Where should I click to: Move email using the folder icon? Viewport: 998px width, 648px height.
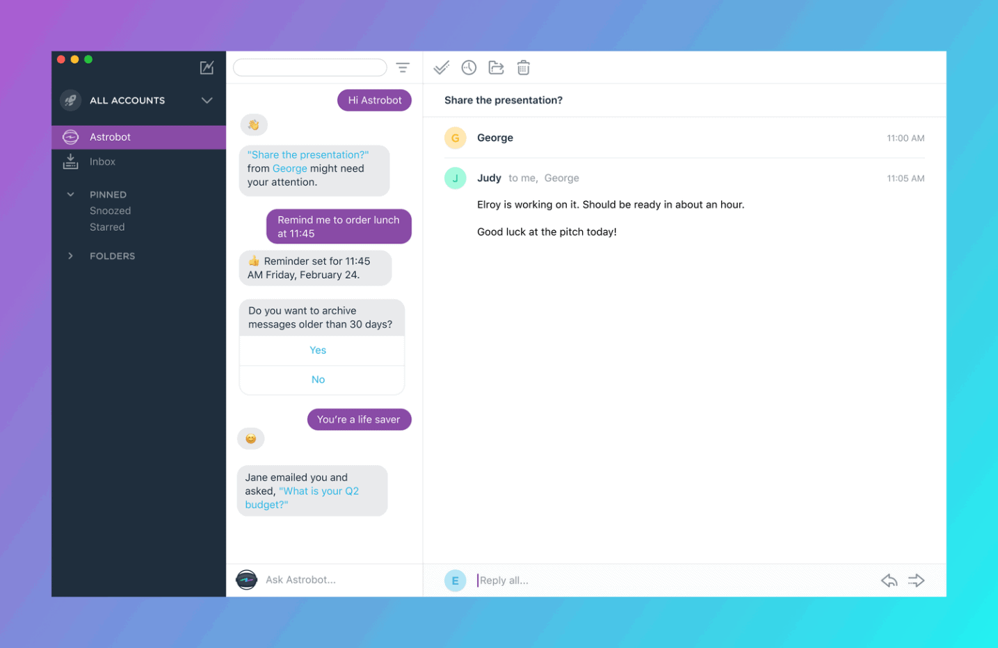(x=496, y=67)
